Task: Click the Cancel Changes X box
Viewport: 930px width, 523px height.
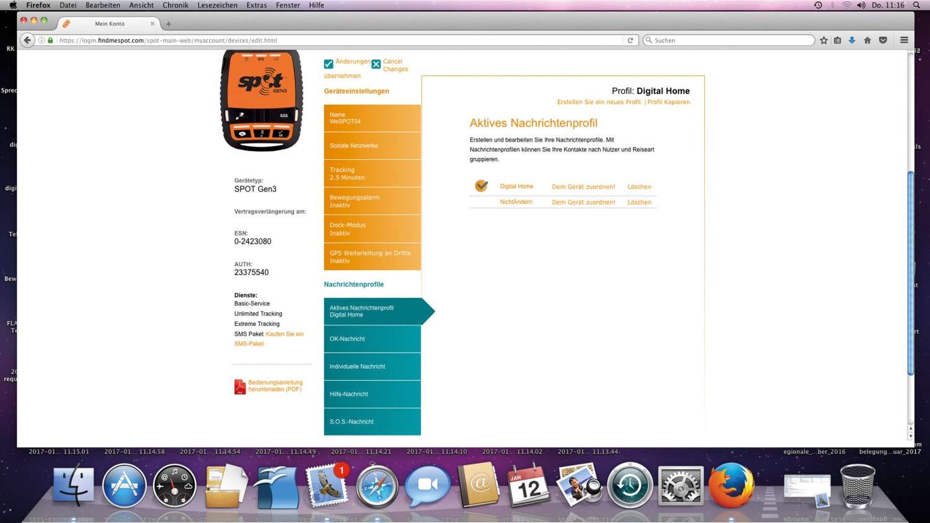Action: (x=376, y=64)
